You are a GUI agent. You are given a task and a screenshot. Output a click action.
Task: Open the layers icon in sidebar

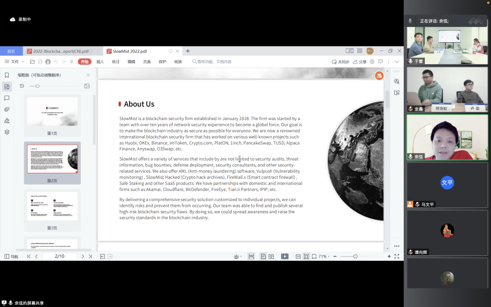[6, 132]
